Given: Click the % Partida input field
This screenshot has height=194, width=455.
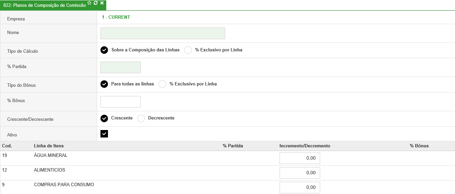Looking at the screenshot, I should pyautogui.click(x=121, y=67).
